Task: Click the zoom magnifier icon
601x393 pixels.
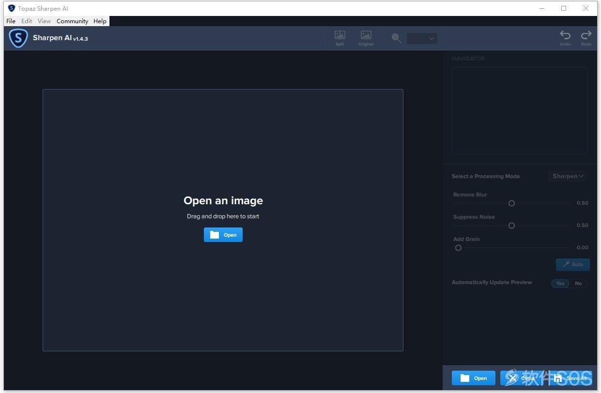Action: click(x=397, y=38)
